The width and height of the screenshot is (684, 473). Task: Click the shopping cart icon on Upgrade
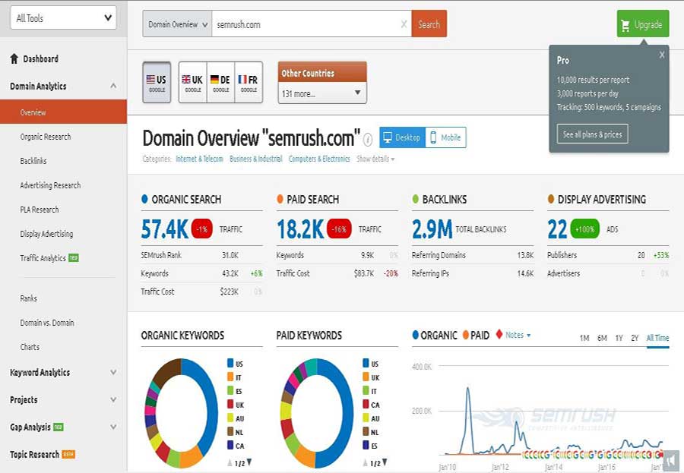[625, 25]
